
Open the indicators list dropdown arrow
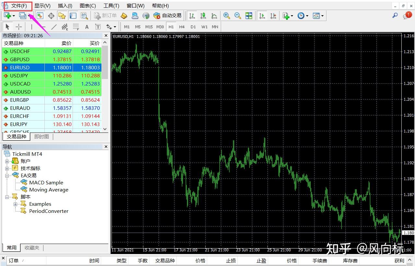pos(292,16)
